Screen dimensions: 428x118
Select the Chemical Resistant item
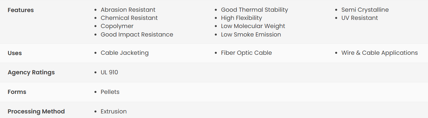(x=129, y=18)
